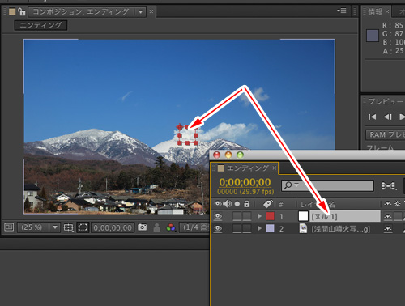Open the show channel RGB icon
Viewport: 405px width, 306px height.
171,227
